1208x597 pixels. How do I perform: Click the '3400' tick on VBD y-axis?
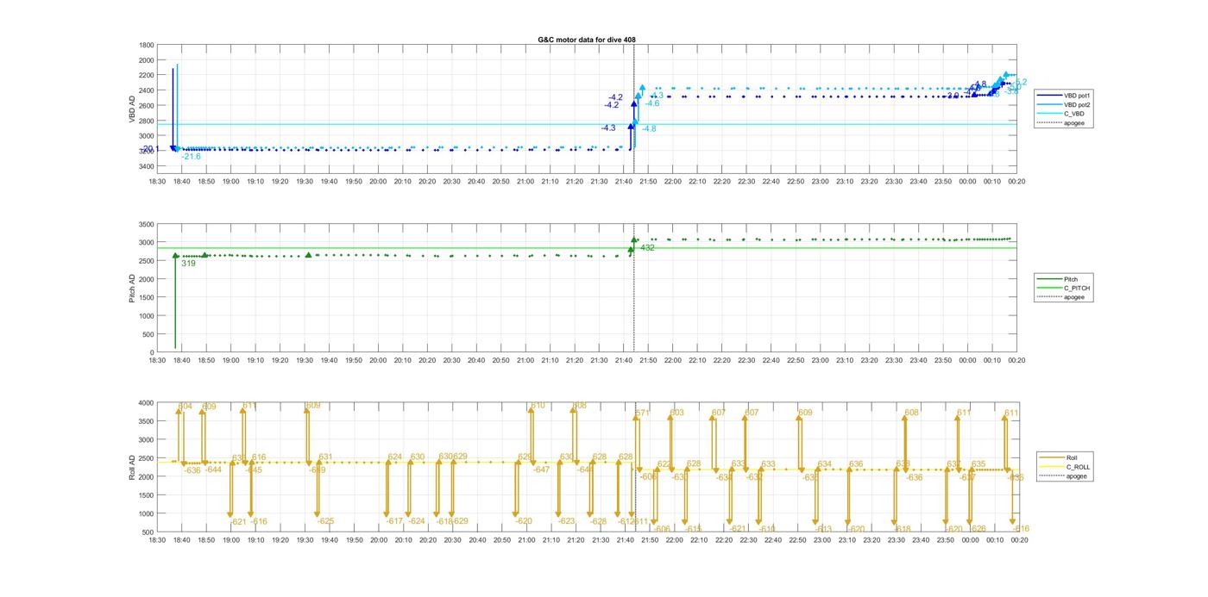pos(147,165)
